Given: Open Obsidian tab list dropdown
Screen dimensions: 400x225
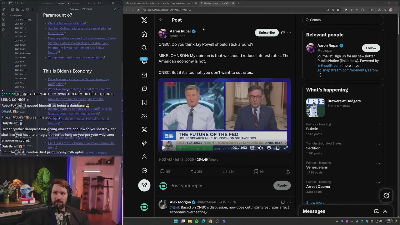Looking at the screenshot, I should [x=94, y=3].
